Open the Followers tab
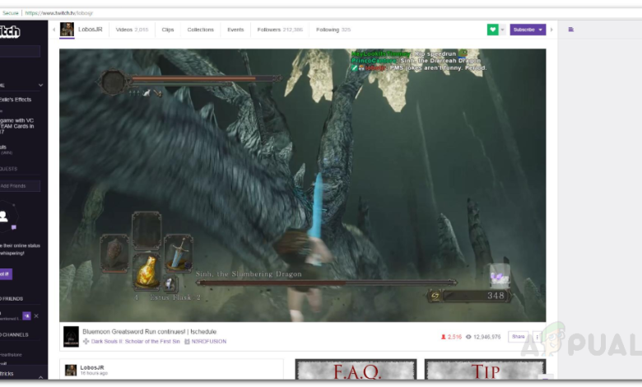The height and width of the screenshot is (387, 642). point(280,30)
